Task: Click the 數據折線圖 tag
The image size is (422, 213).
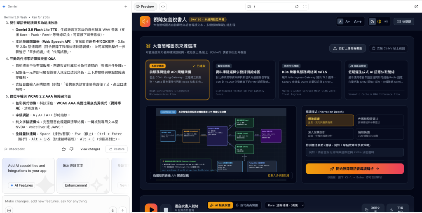Action: [x=224, y=66]
